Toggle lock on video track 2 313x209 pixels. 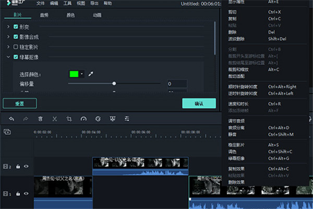18,167
